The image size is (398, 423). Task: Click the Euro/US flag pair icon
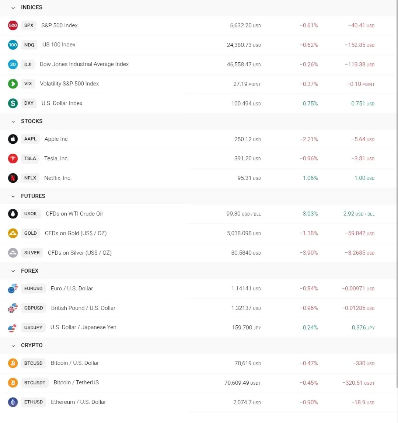[13, 289]
